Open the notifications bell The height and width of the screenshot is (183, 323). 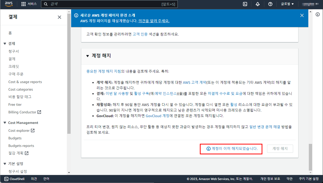(258, 4)
